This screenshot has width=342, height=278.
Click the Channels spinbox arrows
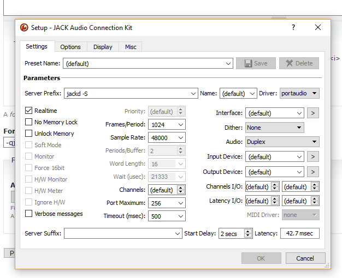[x=181, y=190]
